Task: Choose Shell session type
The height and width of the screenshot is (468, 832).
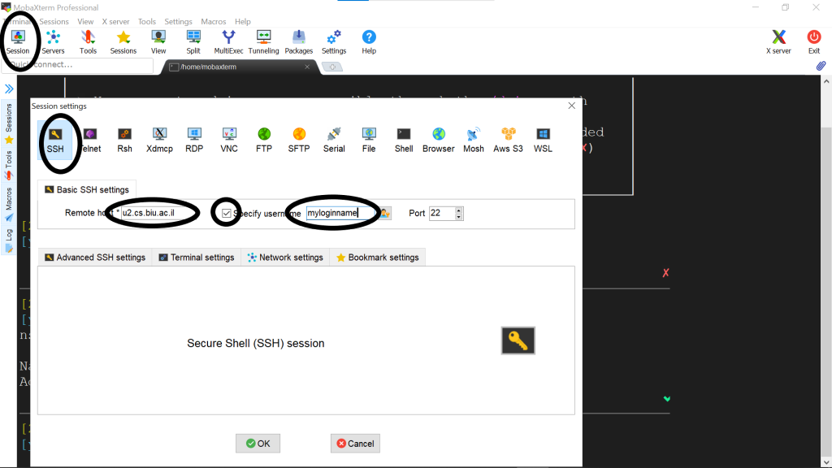Action: (404, 140)
